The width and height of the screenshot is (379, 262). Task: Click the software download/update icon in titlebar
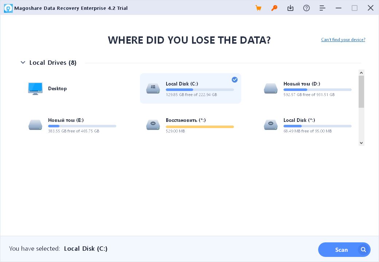(290, 8)
